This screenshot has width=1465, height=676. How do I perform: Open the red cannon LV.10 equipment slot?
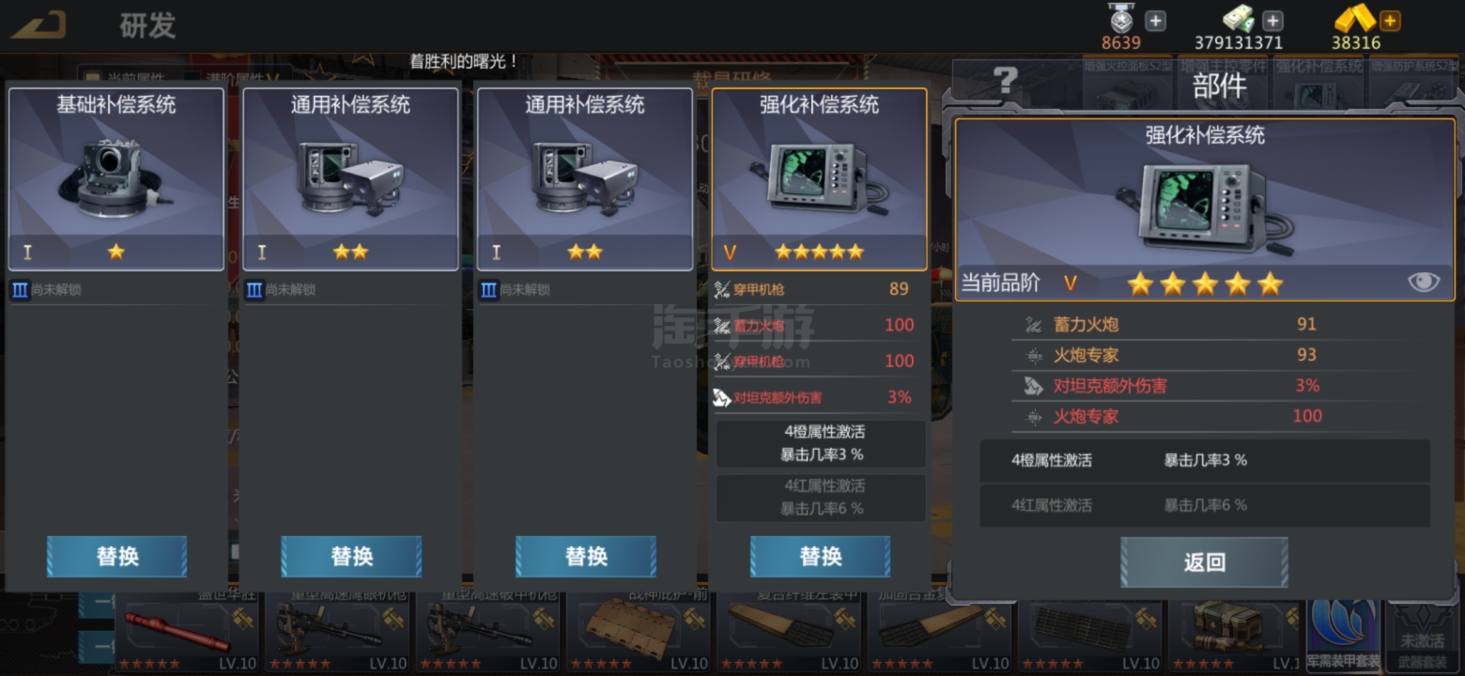click(x=186, y=633)
